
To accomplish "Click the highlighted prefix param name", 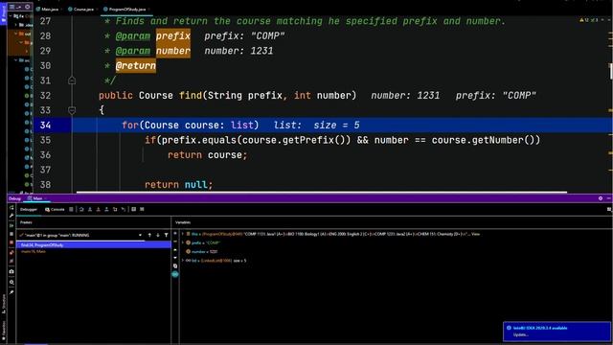I will [x=173, y=36].
